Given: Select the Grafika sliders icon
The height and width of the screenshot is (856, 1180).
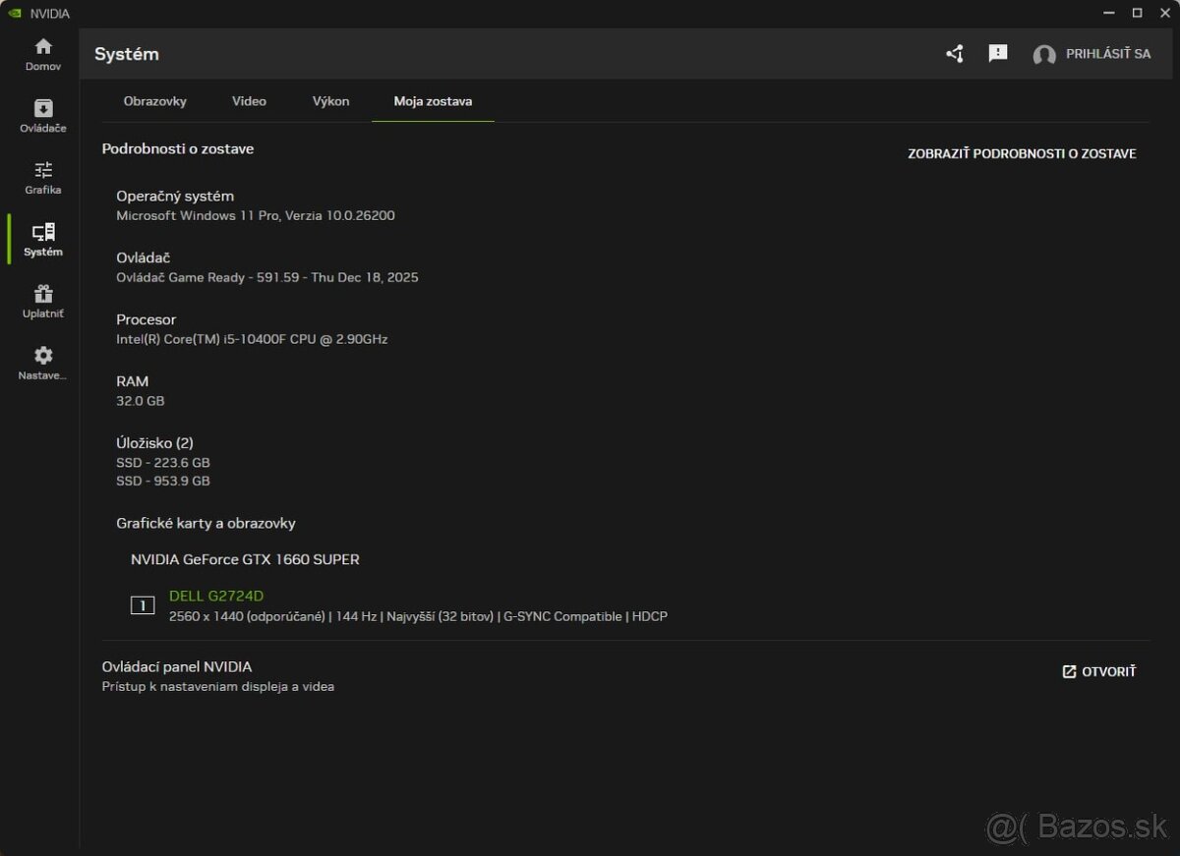Looking at the screenshot, I should (43, 170).
